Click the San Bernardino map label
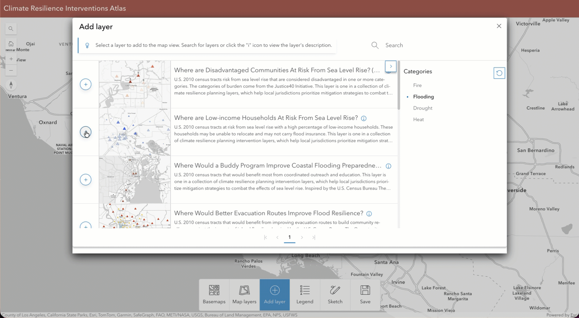The image size is (579, 318). (536, 150)
